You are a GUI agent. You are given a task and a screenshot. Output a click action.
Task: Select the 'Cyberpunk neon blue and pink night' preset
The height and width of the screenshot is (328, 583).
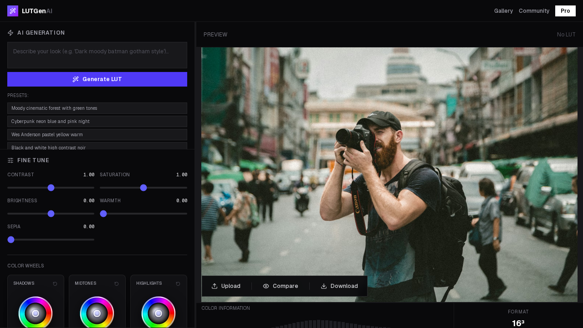pos(97,122)
